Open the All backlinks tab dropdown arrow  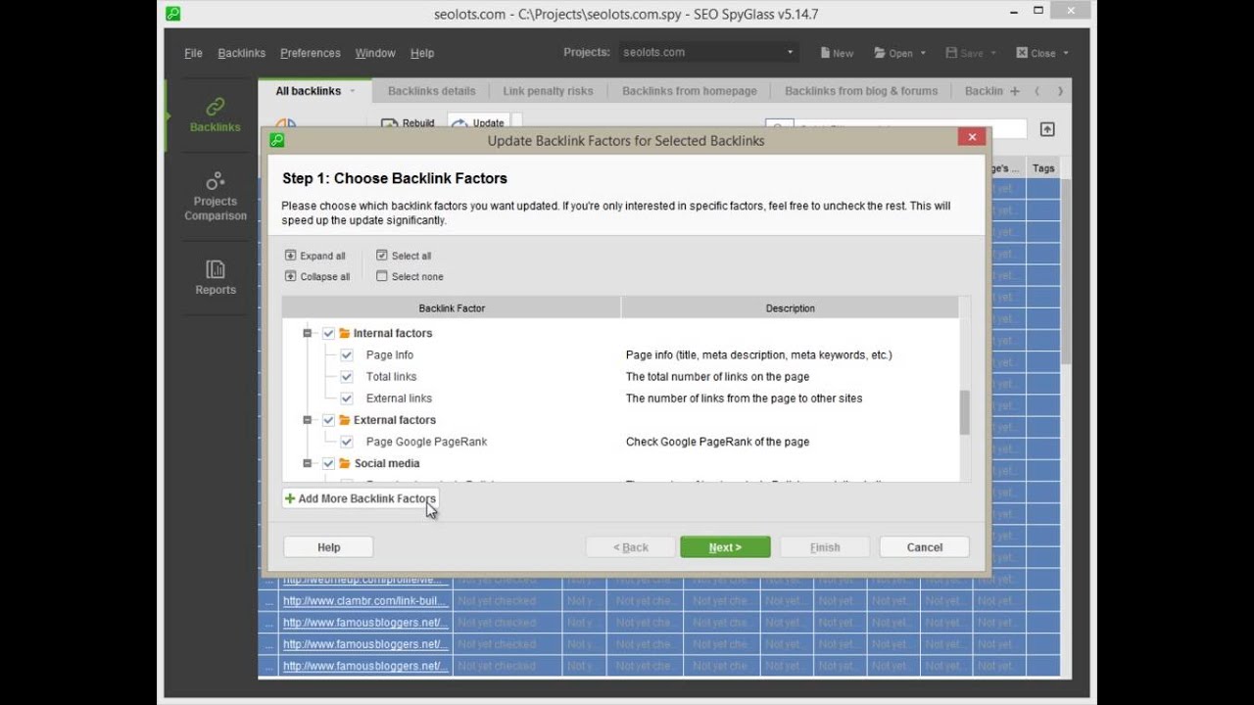pos(352,91)
